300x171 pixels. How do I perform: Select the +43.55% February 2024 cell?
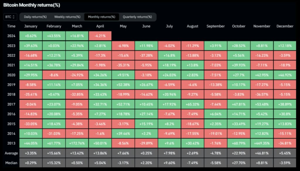(x=54, y=35)
